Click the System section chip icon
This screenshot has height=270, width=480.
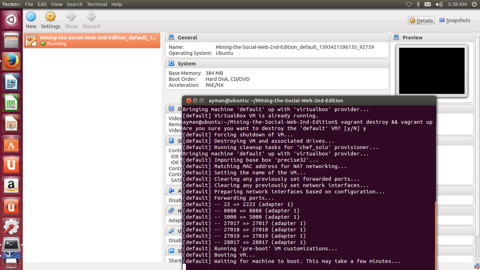[171, 63]
